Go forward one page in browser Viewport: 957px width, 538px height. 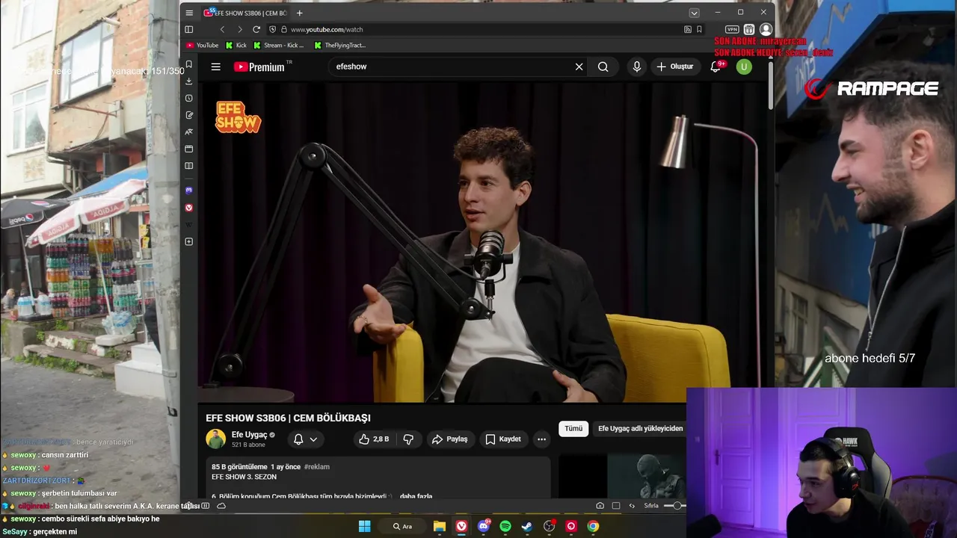239,29
